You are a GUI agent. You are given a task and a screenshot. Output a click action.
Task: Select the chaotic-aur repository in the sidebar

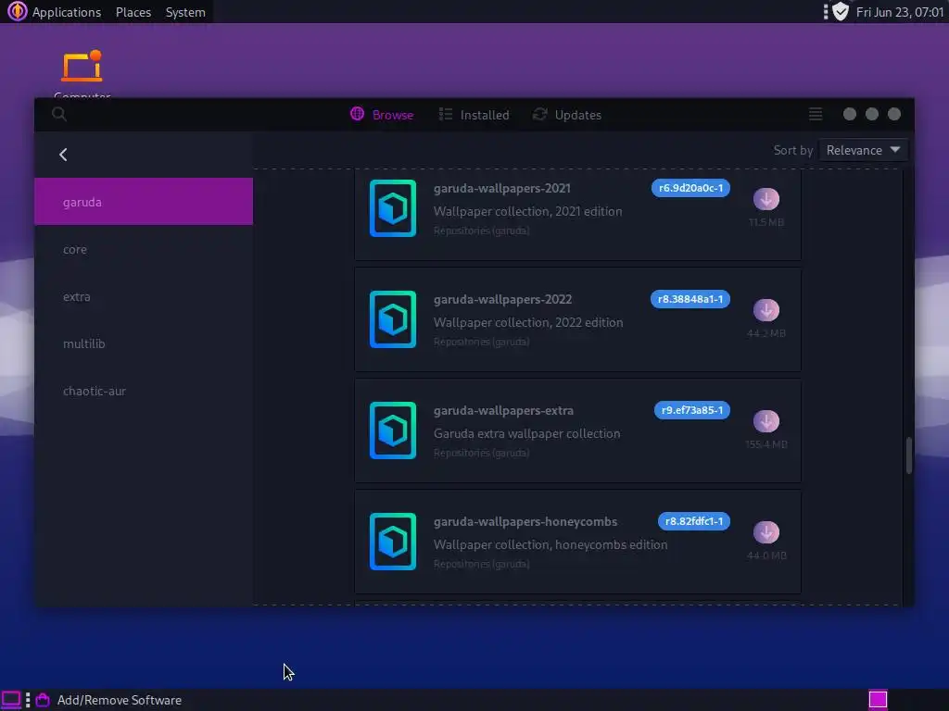tap(144, 391)
